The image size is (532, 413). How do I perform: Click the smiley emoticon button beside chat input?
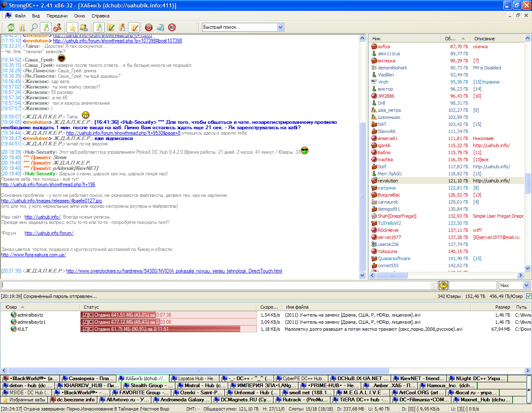coord(443,285)
